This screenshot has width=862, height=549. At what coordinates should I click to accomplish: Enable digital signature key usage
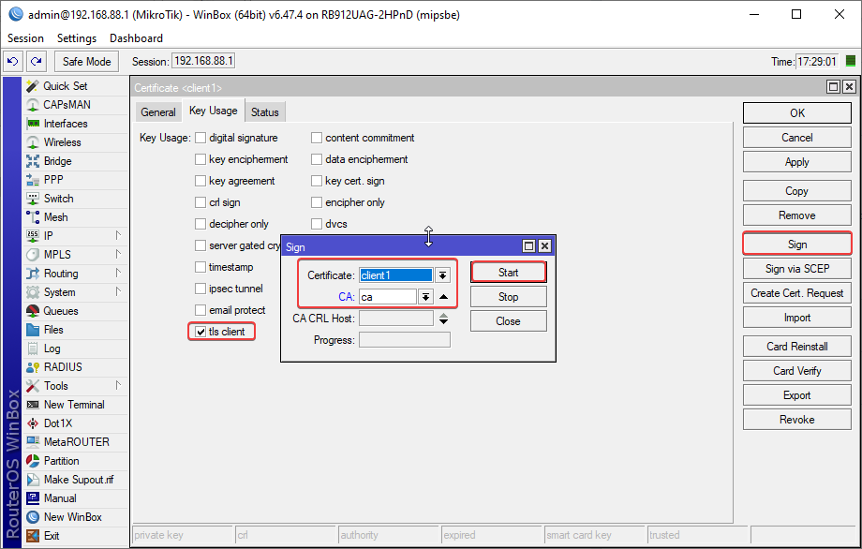[201, 138]
